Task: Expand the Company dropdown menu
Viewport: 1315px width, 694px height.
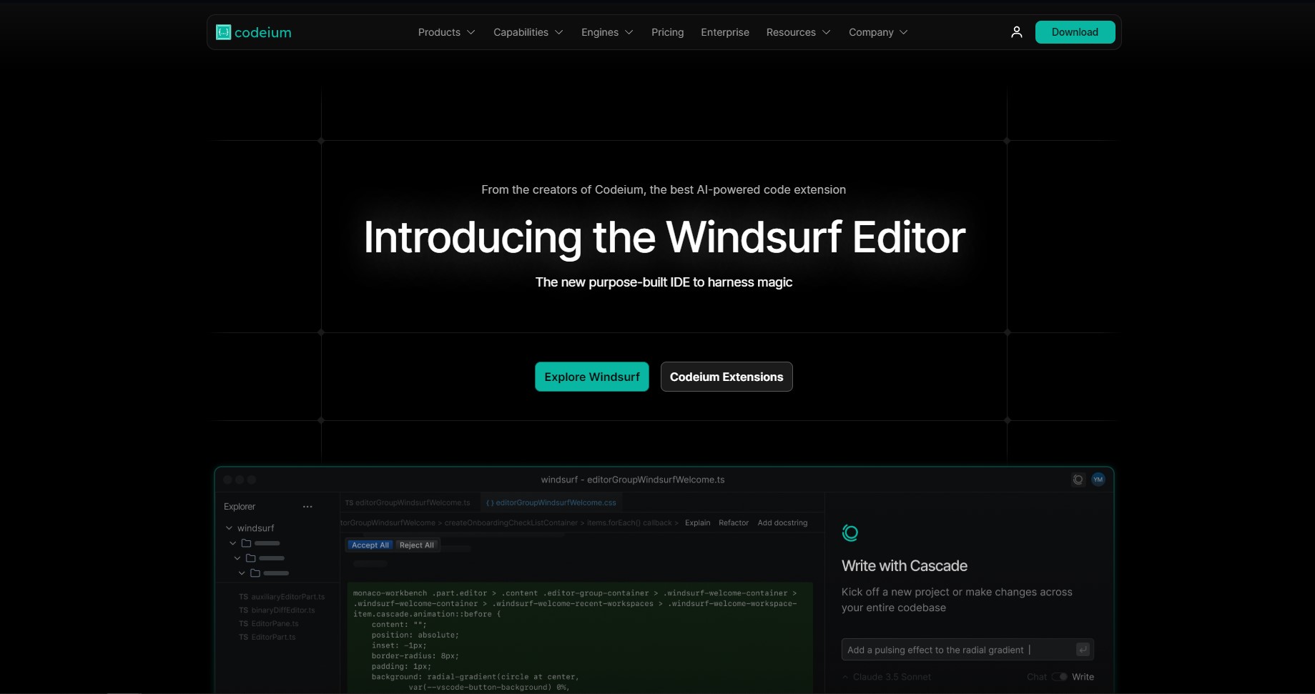Action: [878, 32]
